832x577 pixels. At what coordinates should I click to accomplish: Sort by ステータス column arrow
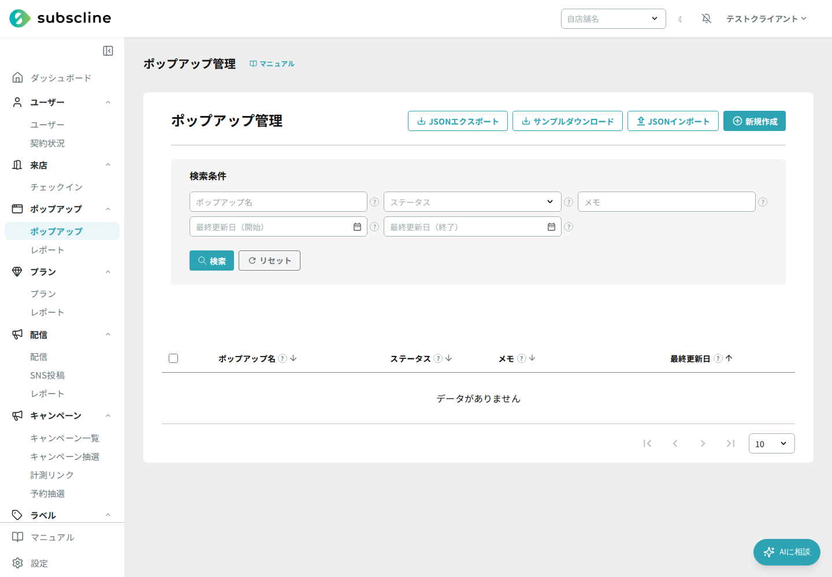coord(449,358)
